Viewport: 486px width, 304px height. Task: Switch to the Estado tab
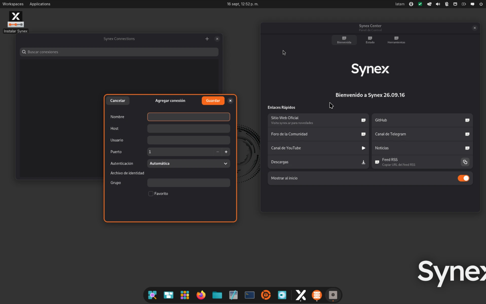click(x=370, y=40)
